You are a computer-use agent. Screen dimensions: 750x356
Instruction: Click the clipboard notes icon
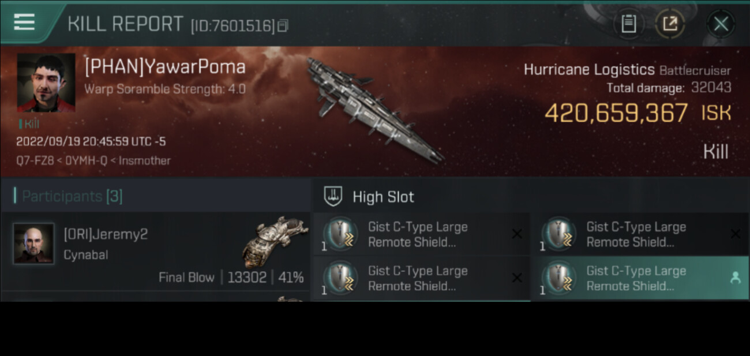(x=628, y=24)
